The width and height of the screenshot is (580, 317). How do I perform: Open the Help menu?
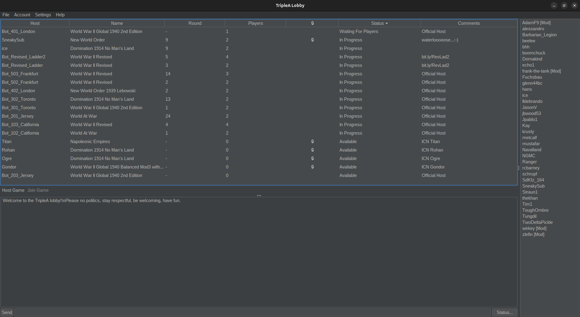60,15
